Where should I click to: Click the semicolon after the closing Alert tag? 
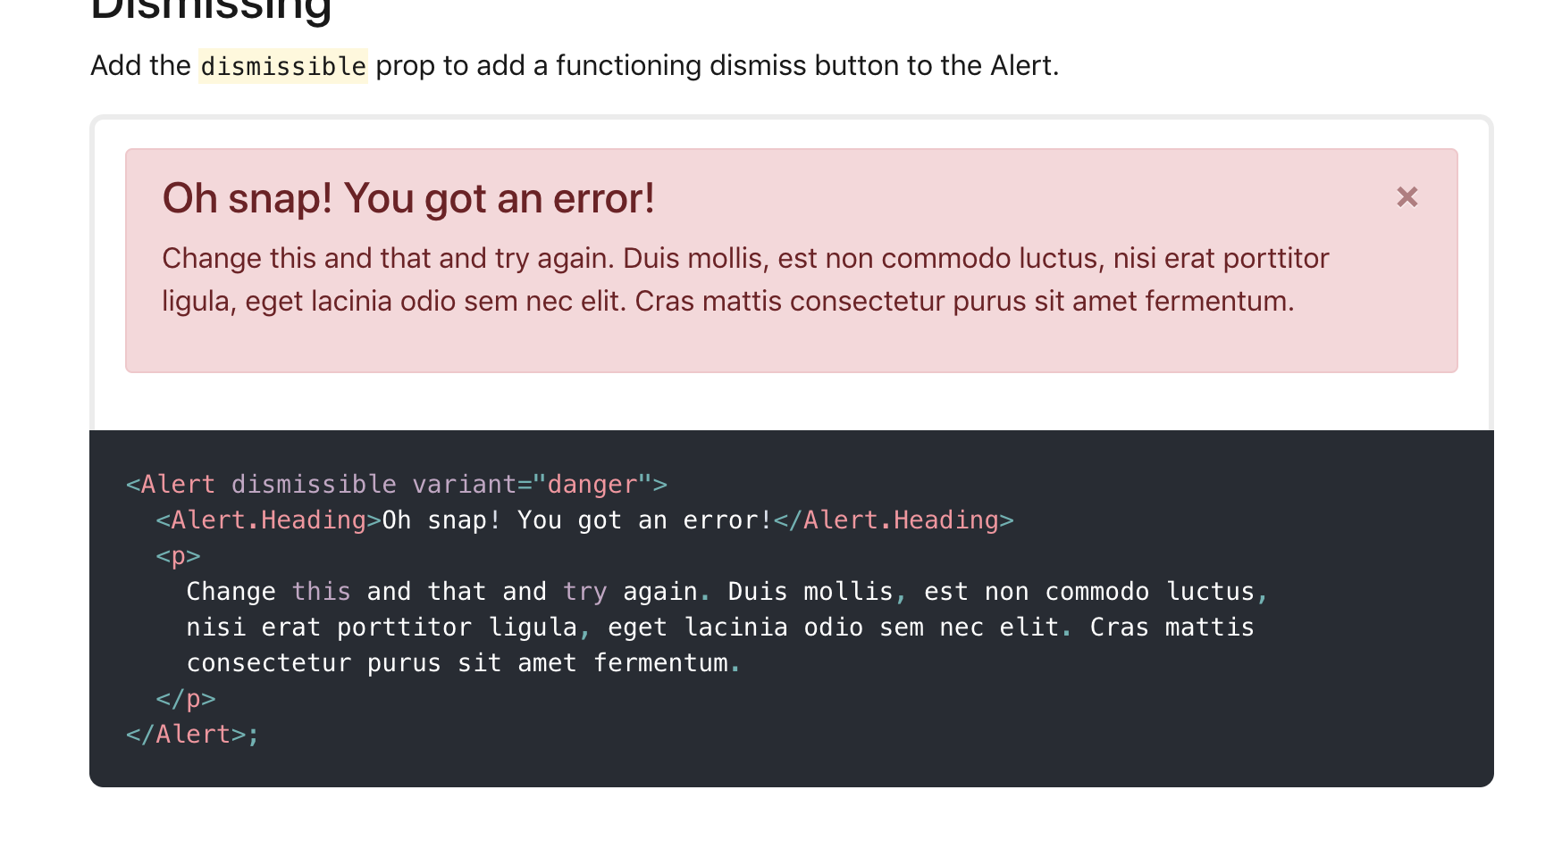pos(251,733)
